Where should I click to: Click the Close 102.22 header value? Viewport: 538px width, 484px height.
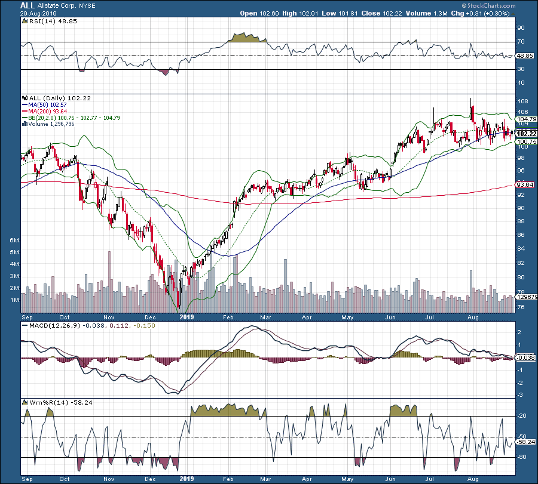click(381, 13)
